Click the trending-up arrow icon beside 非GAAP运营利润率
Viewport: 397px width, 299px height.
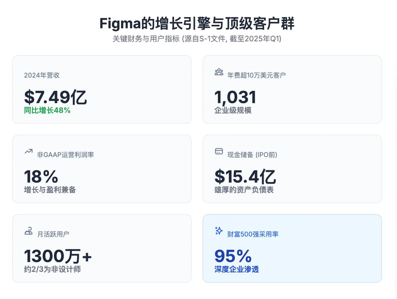tap(29, 151)
